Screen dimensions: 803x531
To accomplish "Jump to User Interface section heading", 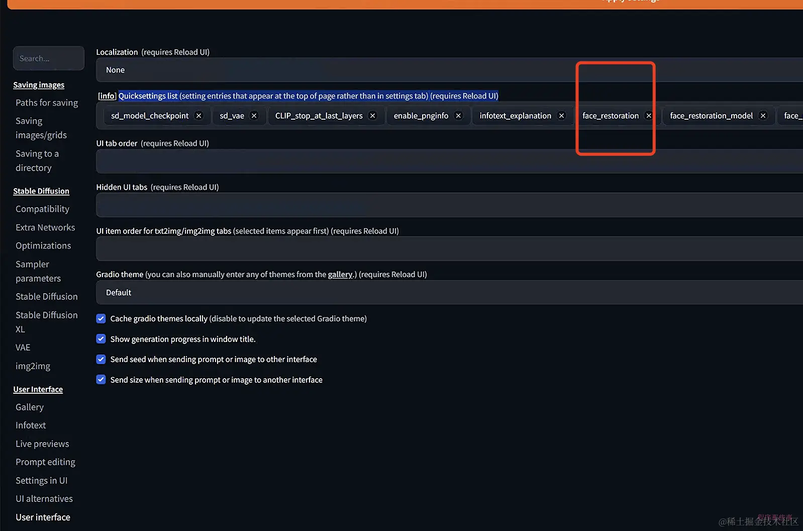I will coord(38,389).
